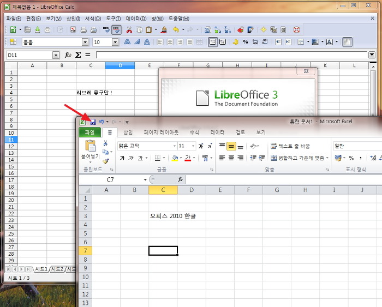Switch to the Excel 데이터 (Data) tab
382x307 pixels.
click(x=217, y=132)
